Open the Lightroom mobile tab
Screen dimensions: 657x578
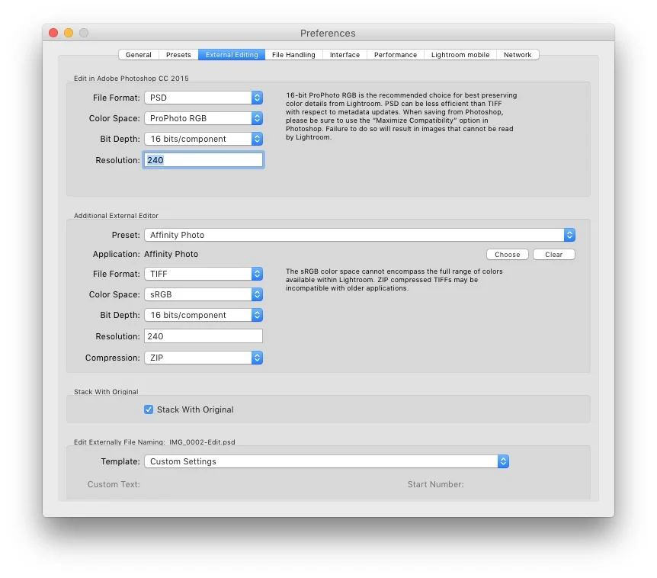coord(460,54)
